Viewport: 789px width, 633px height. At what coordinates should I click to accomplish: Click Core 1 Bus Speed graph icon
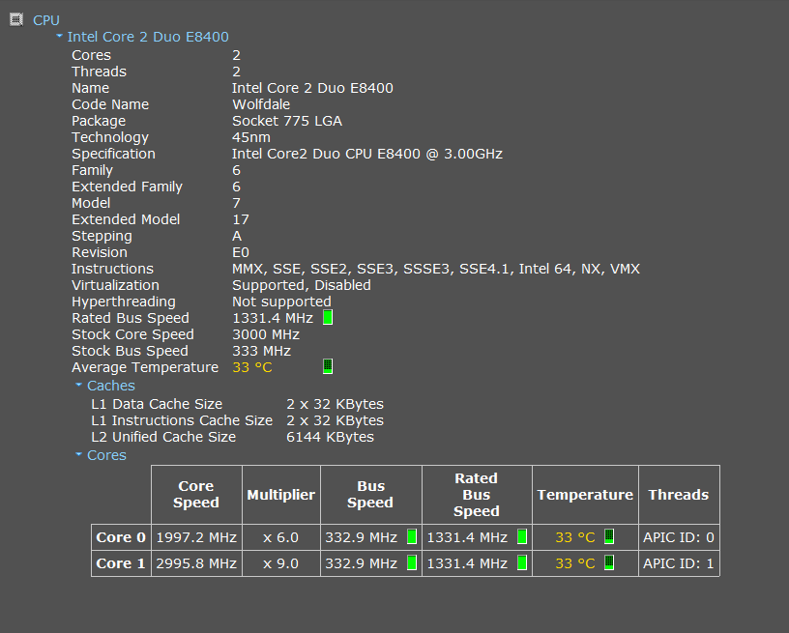(x=412, y=562)
